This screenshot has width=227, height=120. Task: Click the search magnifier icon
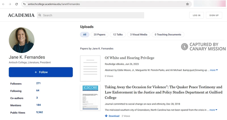point(40,15)
